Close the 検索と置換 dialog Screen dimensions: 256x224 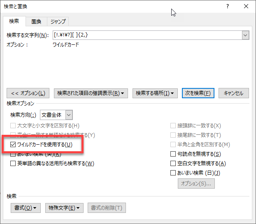[x=246, y=6]
